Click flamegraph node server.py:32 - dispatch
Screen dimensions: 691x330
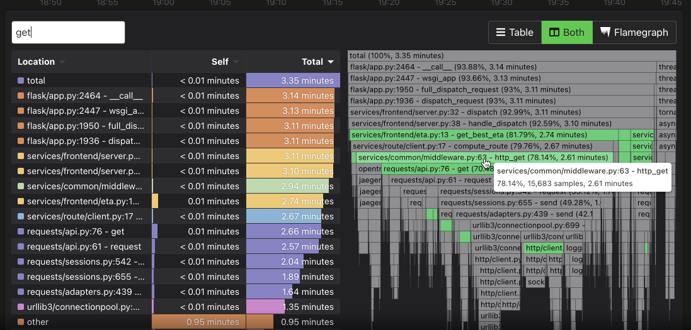tap(501, 112)
